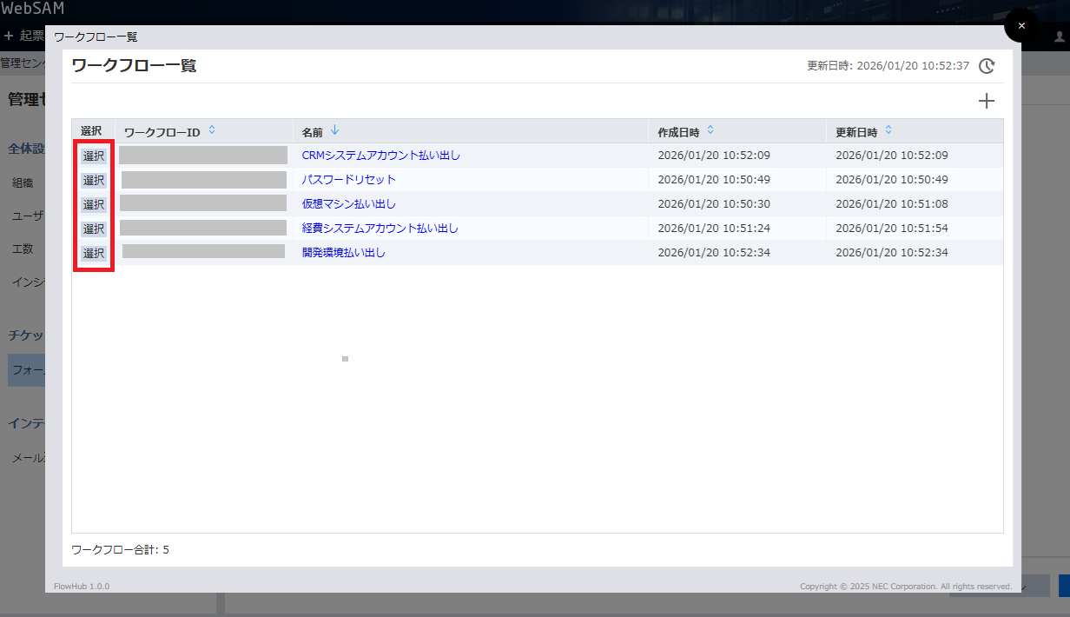
Task: Click the refresh clock icon beside 更新日時
Action: [987, 66]
